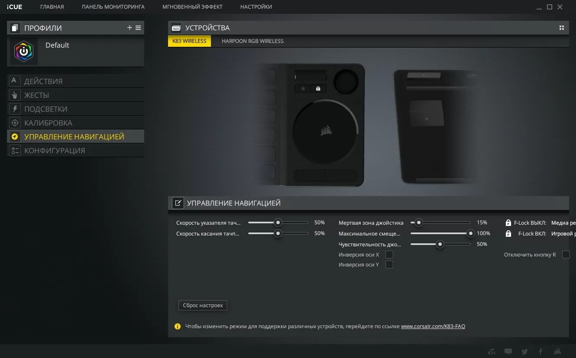576x358 pixels.
Task: Open the МГНОВЕННЫЙ ЭФФЕКТ menu
Action: (x=192, y=7)
